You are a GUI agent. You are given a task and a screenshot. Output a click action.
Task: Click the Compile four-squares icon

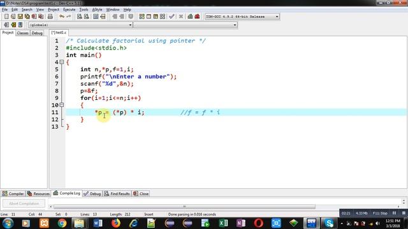pos(142,17)
